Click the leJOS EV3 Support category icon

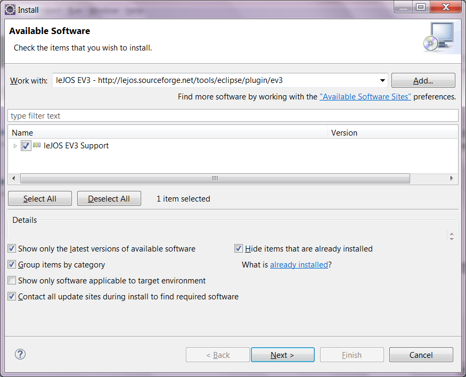37,145
